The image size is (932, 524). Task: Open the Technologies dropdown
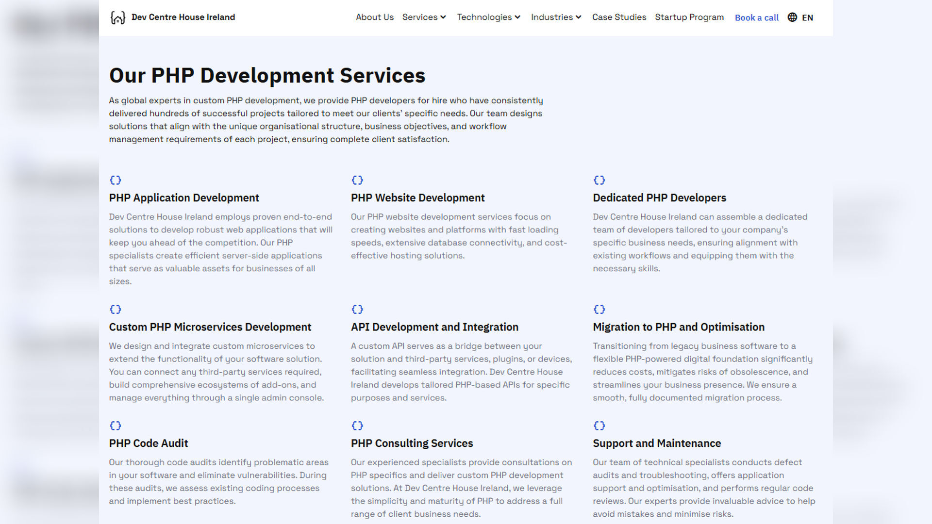pos(488,17)
